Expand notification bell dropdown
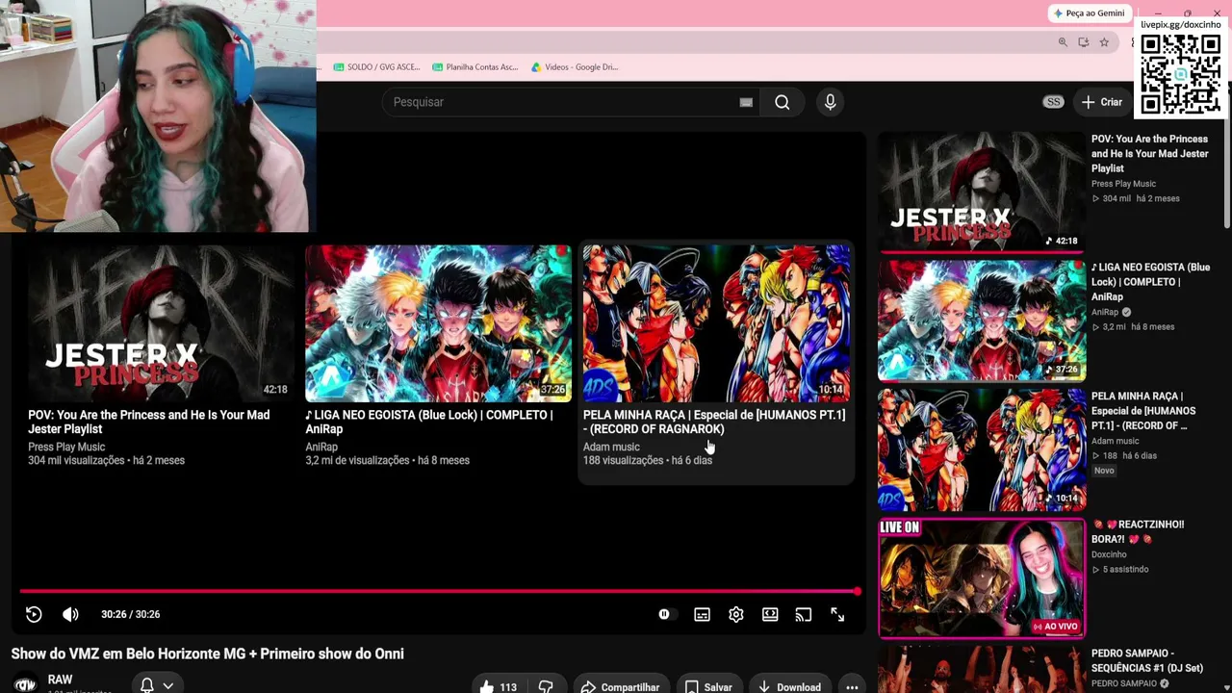This screenshot has width=1232, height=693. 157,684
